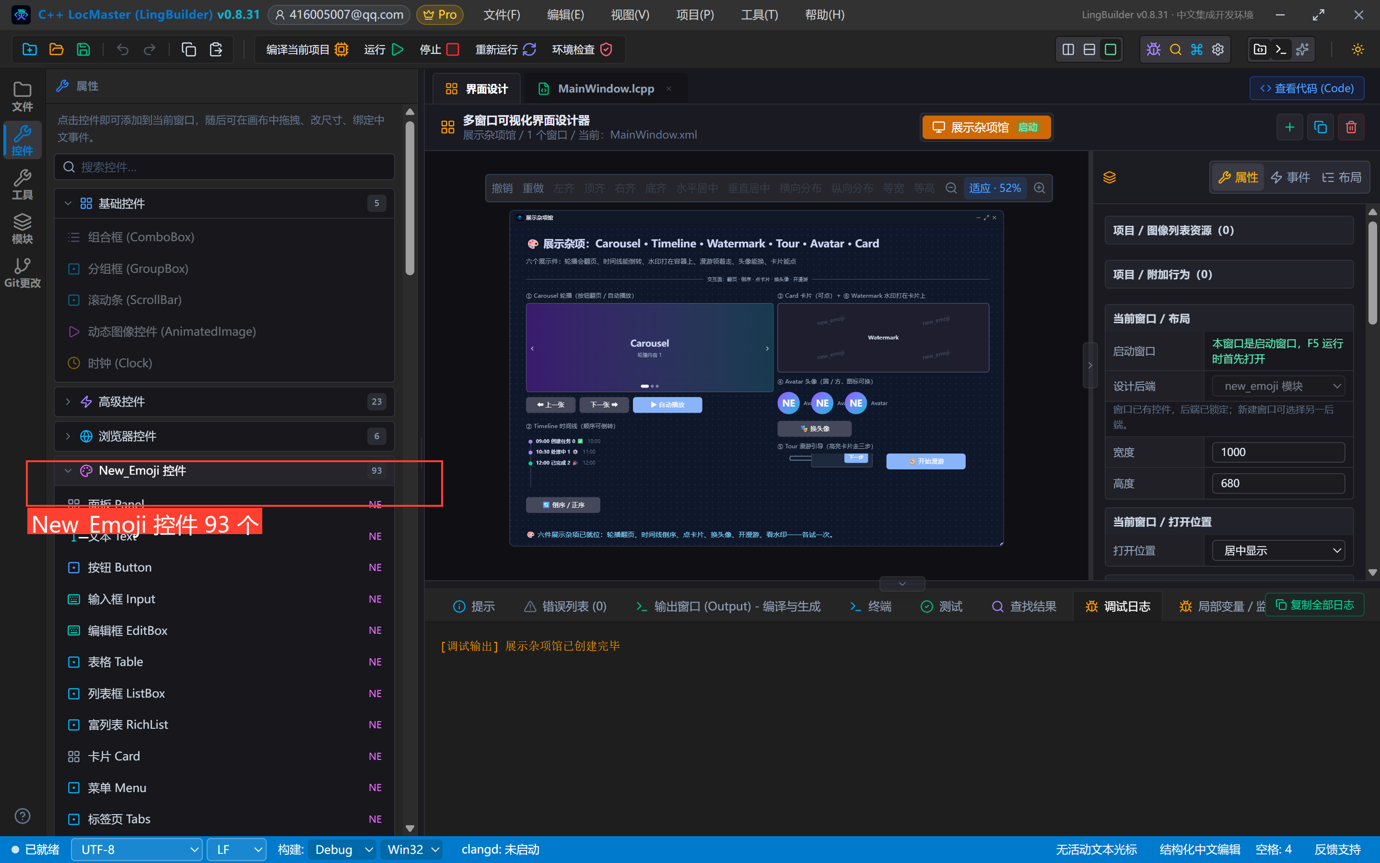Open the Debug build configuration dropdown

click(x=342, y=849)
